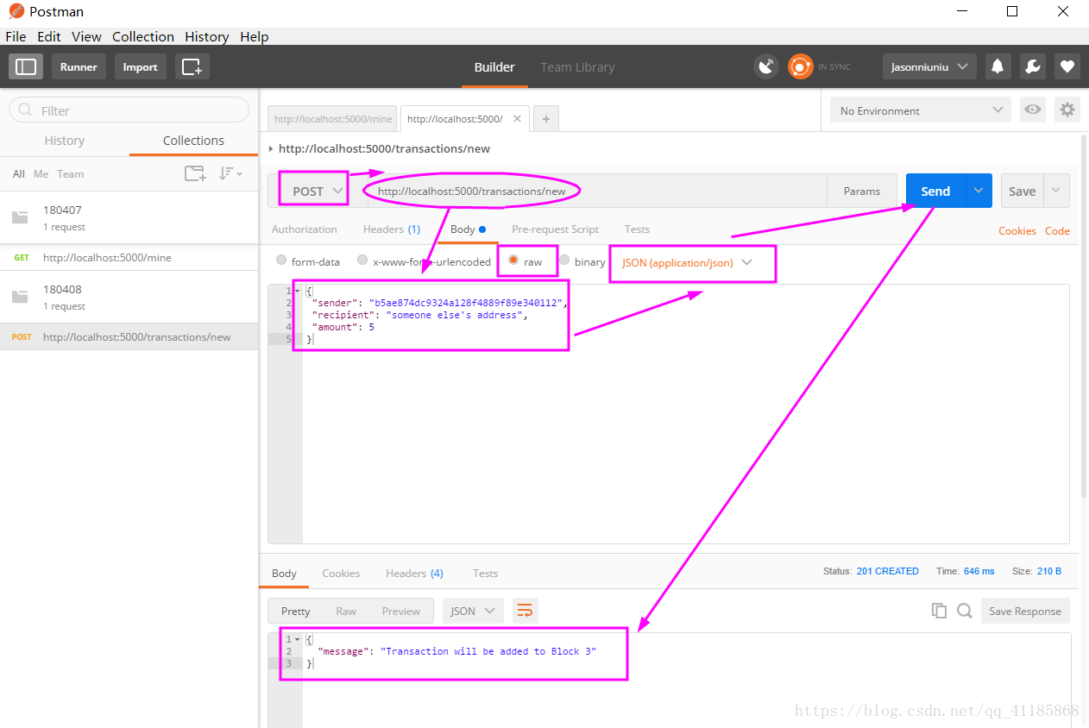
Task: Open the 180407 collection folder
Action: (129, 217)
